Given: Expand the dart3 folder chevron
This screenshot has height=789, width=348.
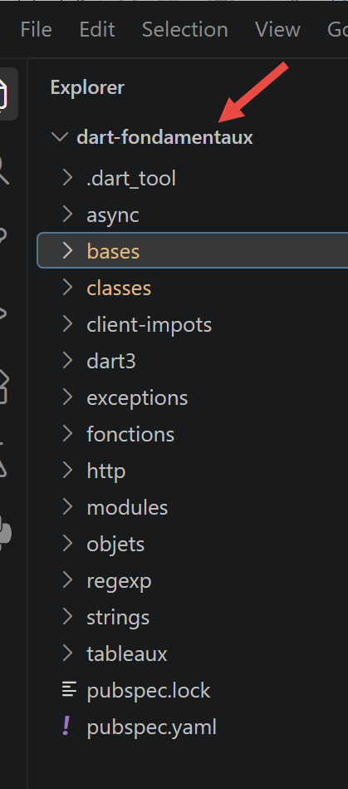Looking at the screenshot, I should pos(67,361).
